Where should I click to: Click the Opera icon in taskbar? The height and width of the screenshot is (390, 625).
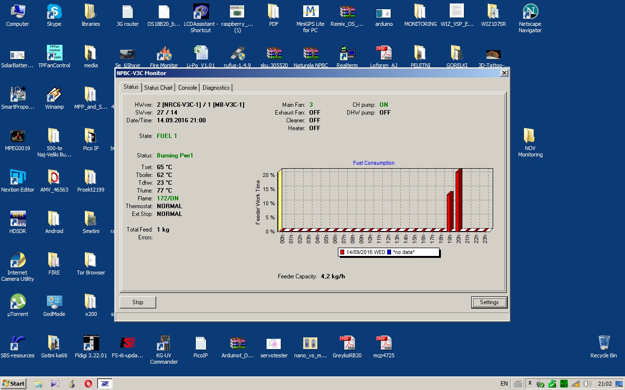[88, 384]
